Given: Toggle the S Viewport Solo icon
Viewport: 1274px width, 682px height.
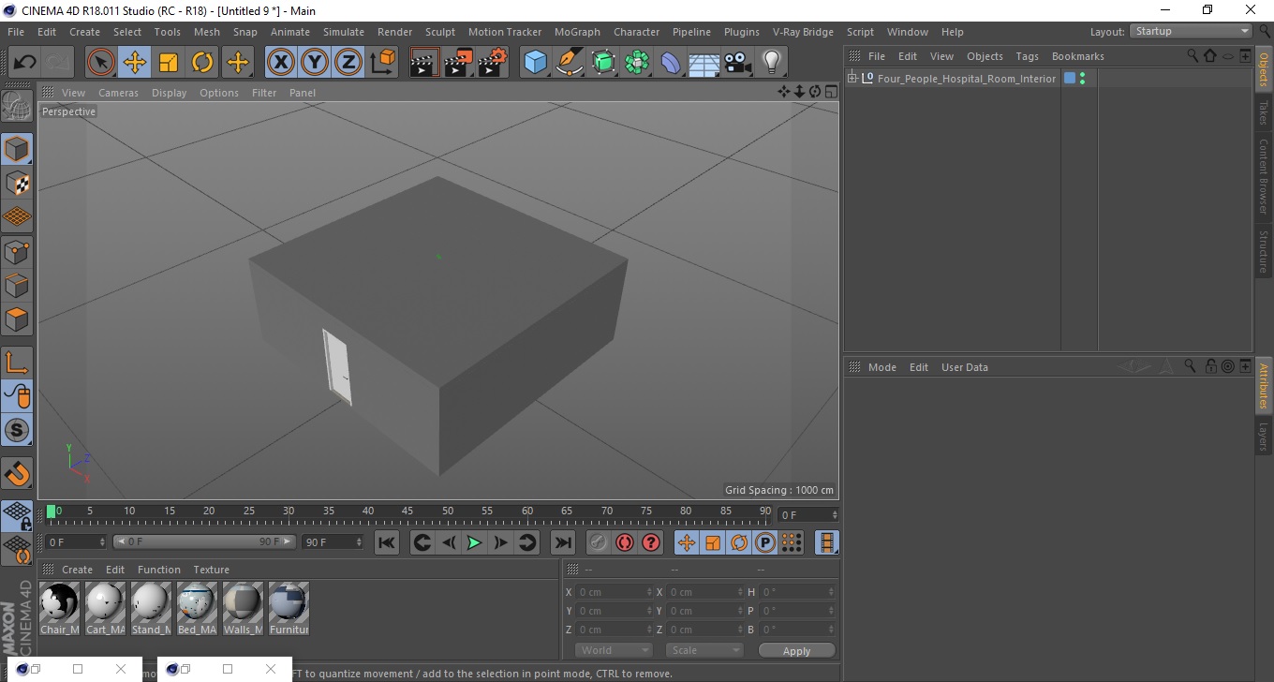Looking at the screenshot, I should click(x=17, y=430).
